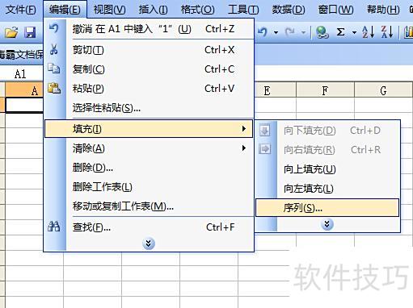
Task: Expand full Fill submenu with chevron
Action: click(327, 224)
